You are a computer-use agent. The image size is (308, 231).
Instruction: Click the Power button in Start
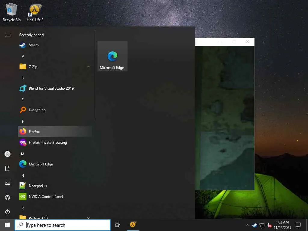pos(8,212)
